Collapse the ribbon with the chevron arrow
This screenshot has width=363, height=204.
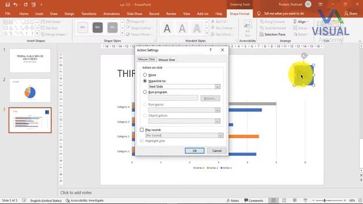point(360,41)
